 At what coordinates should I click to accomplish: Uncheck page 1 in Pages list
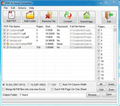99,30
